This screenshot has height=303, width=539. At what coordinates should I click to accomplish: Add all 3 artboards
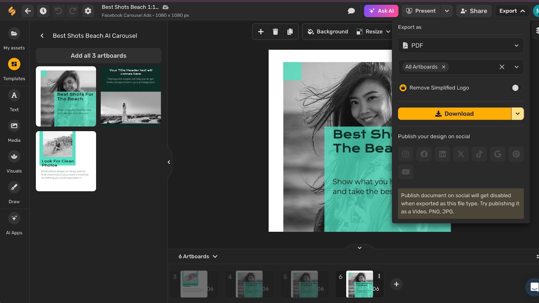[98, 56]
